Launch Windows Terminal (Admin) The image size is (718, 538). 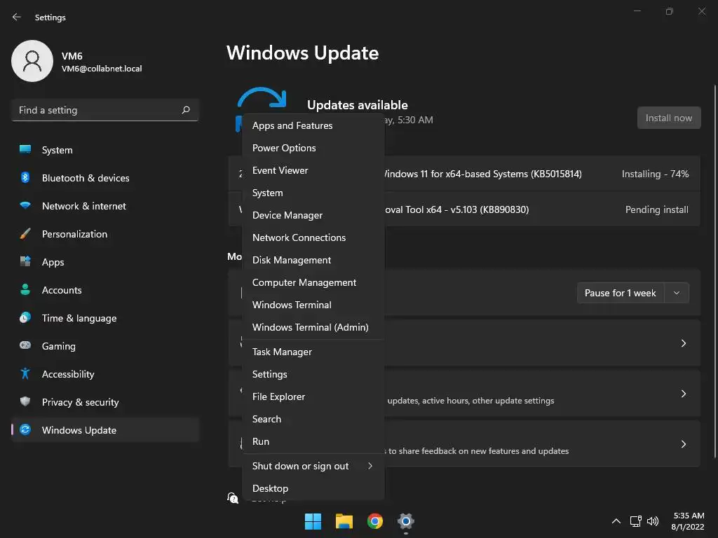313,327
